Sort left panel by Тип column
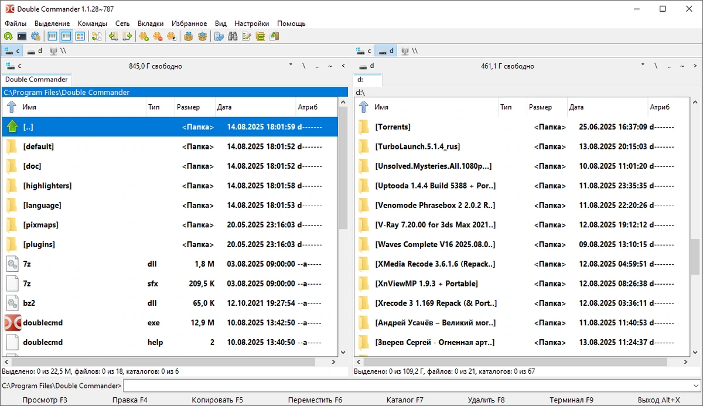Viewport: 703px width, 406px height. coord(160,107)
